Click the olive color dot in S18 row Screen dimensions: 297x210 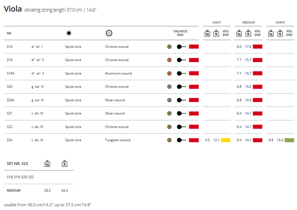pyautogui.click(x=169, y=47)
